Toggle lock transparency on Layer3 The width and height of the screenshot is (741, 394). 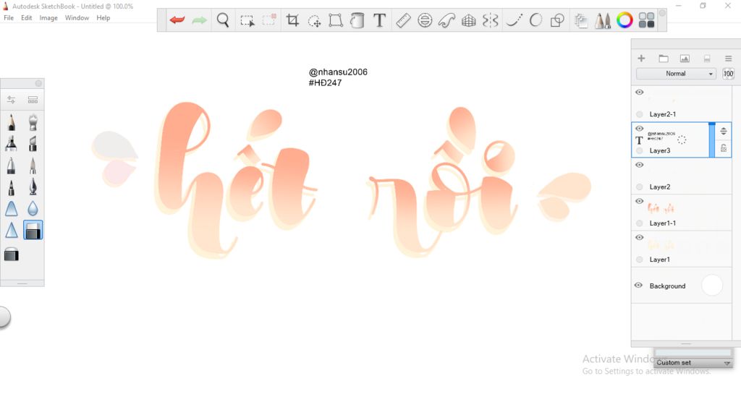pyautogui.click(x=724, y=148)
